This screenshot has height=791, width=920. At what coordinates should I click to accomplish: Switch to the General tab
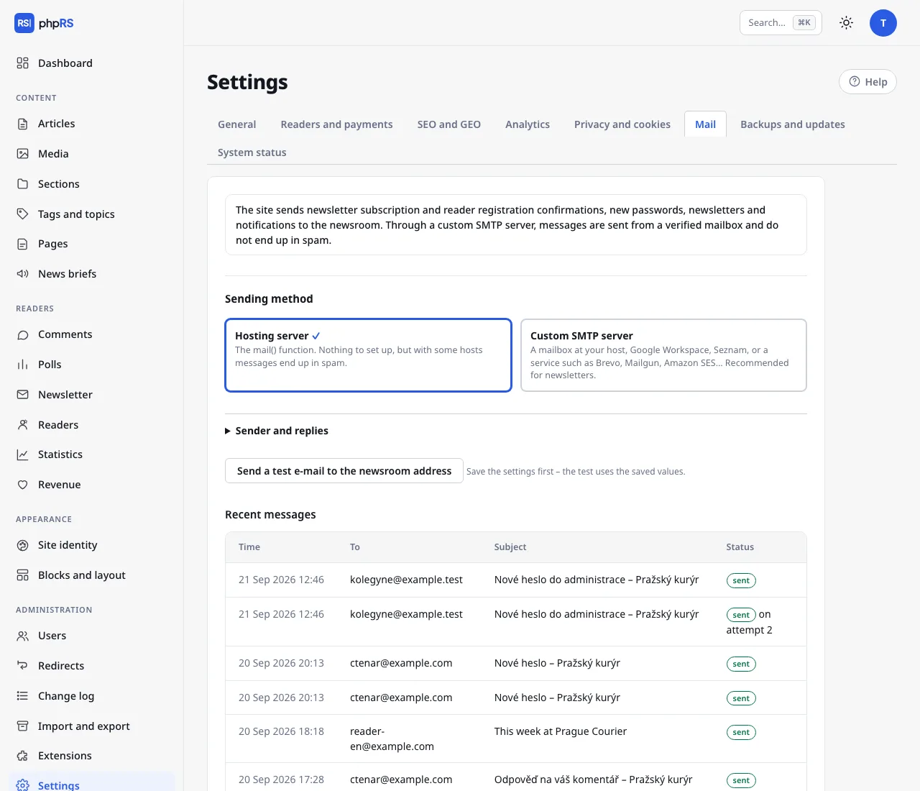click(237, 124)
